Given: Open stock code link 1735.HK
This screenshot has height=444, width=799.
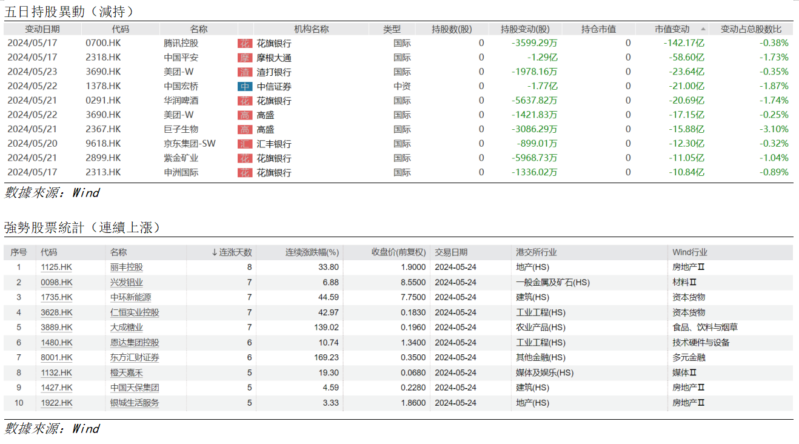Looking at the screenshot, I should (56, 297).
